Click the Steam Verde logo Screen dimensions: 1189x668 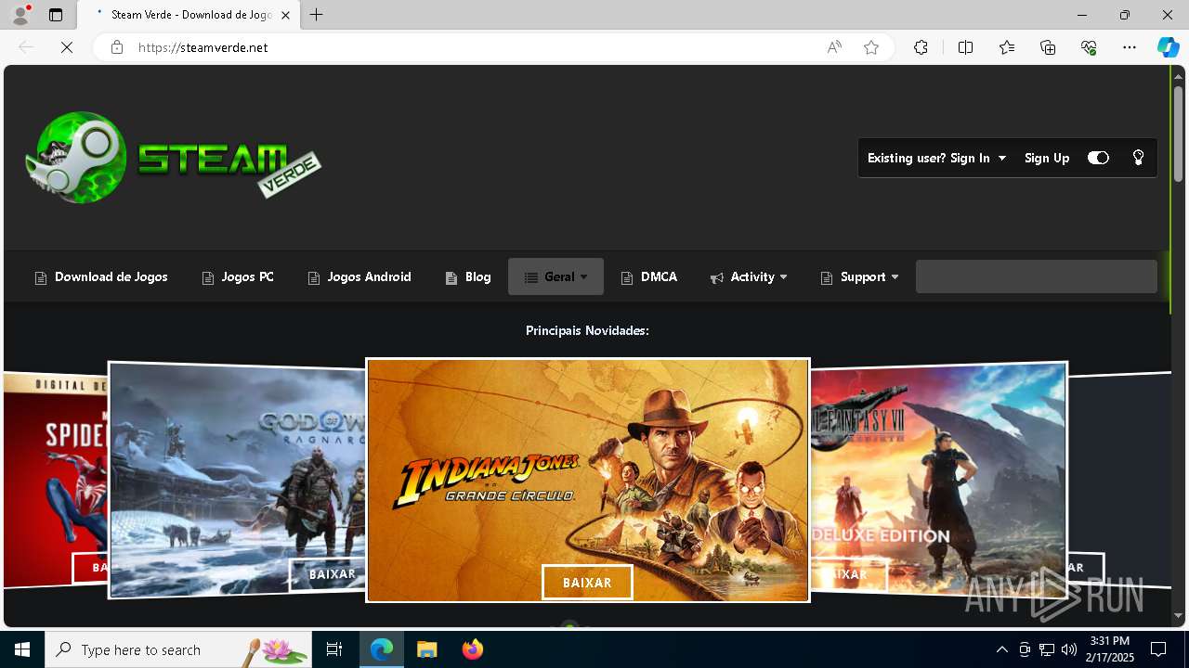[x=174, y=158]
